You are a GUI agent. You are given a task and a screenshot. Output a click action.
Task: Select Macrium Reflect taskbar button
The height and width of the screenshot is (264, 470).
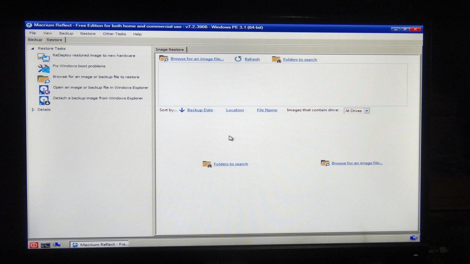[100, 245]
